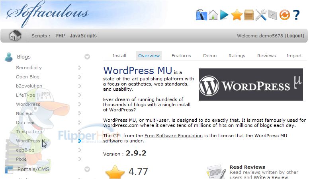309x179 pixels.
Task: Switch to the Install tab
Action: pyautogui.click(x=119, y=56)
